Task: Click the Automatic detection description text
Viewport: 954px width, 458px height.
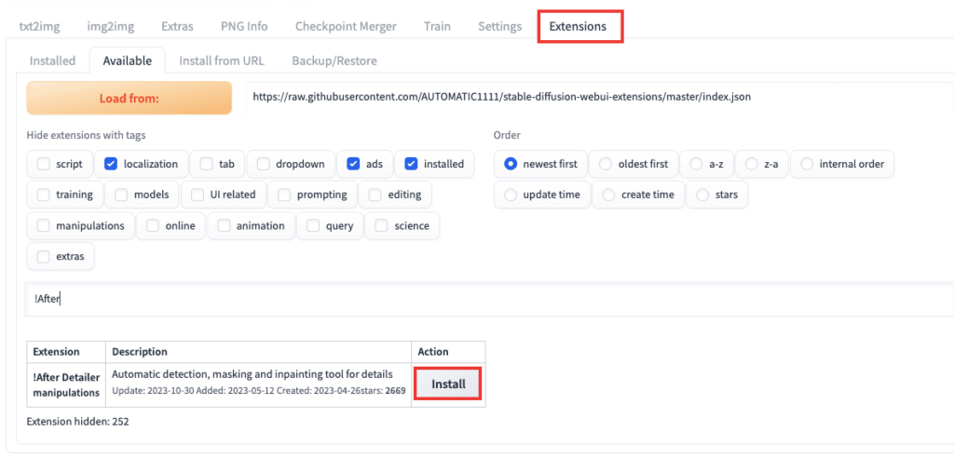Action: [x=252, y=373]
